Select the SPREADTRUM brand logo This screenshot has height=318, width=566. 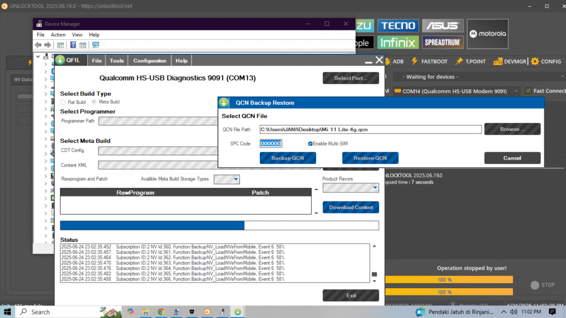(x=443, y=42)
